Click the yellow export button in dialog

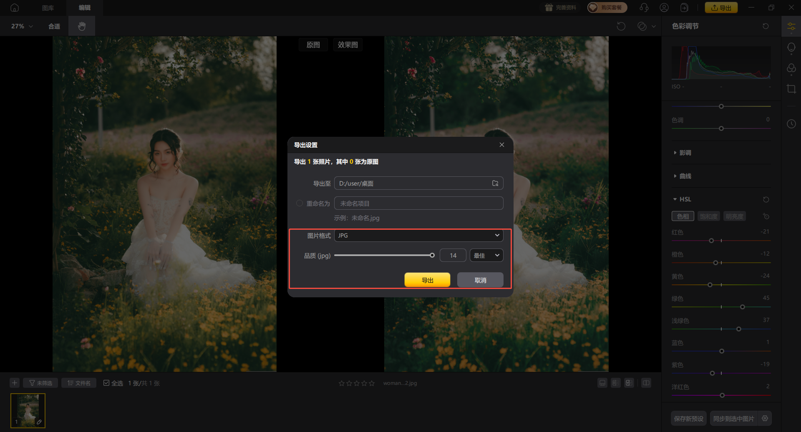pyautogui.click(x=427, y=280)
